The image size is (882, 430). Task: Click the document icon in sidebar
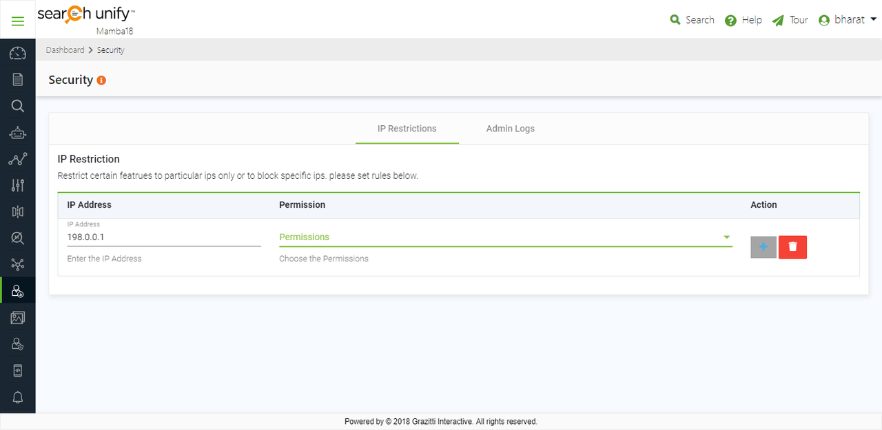18,80
